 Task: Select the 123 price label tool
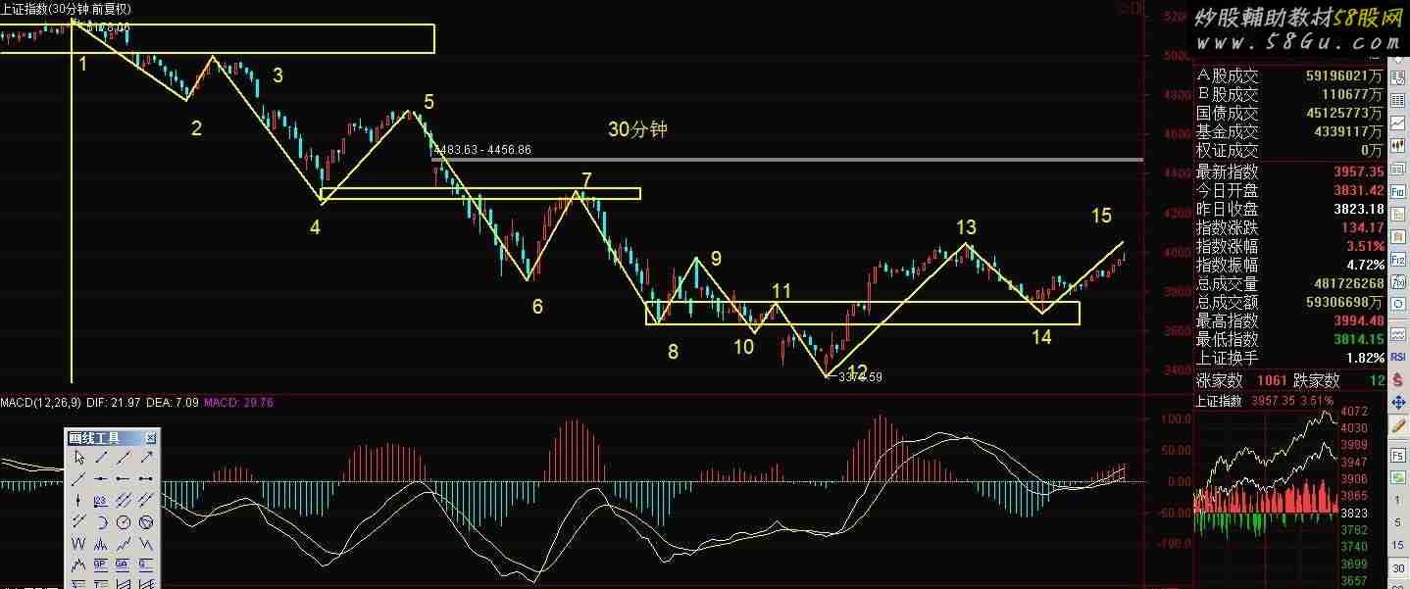(x=101, y=500)
